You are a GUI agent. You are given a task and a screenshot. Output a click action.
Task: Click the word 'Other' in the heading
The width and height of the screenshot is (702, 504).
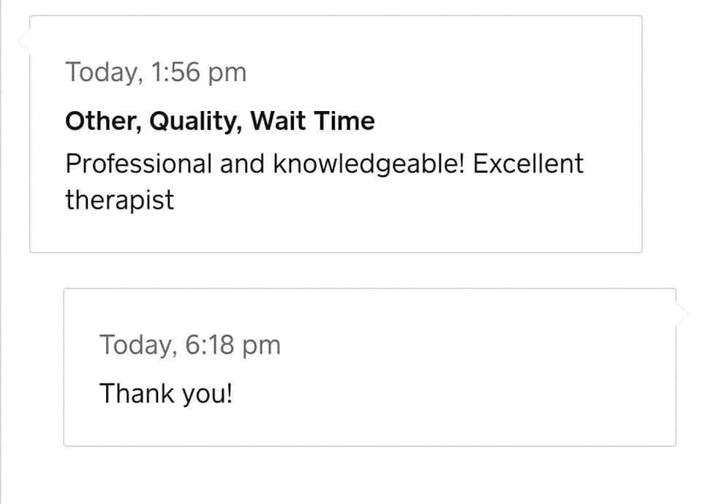coord(101,121)
